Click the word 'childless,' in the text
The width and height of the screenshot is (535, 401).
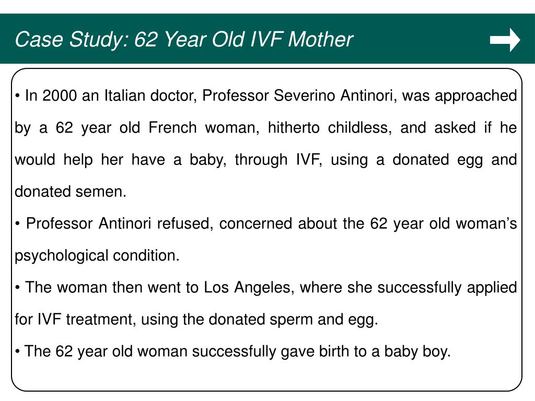click(x=360, y=127)
